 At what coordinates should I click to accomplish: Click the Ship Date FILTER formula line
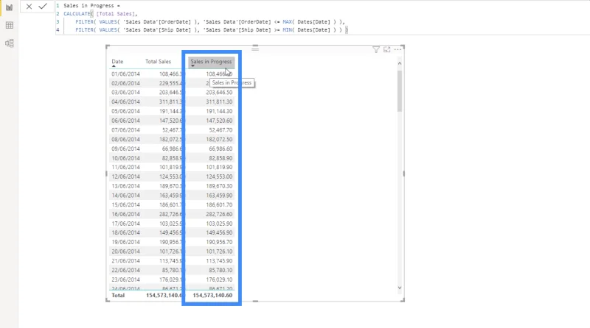click(x=212, y=29)
